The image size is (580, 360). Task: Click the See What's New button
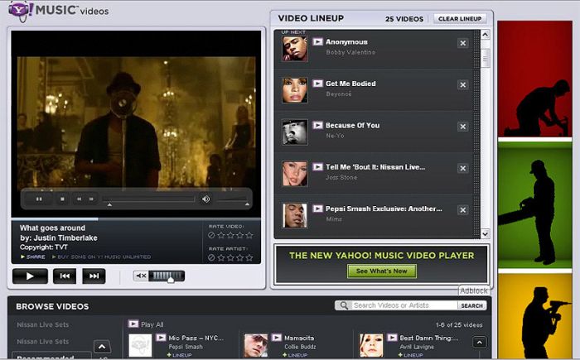click(381, 271)
